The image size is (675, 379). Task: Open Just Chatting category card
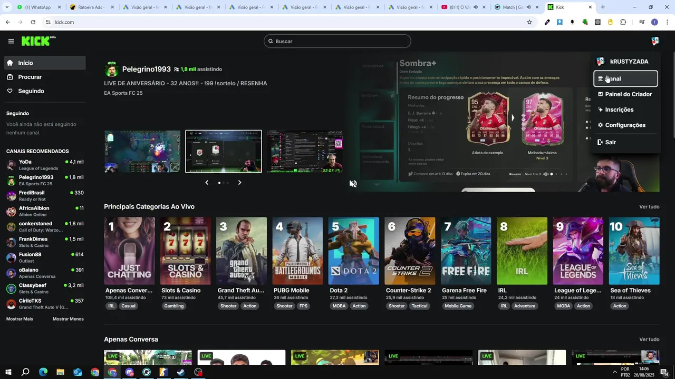(129, 251)
